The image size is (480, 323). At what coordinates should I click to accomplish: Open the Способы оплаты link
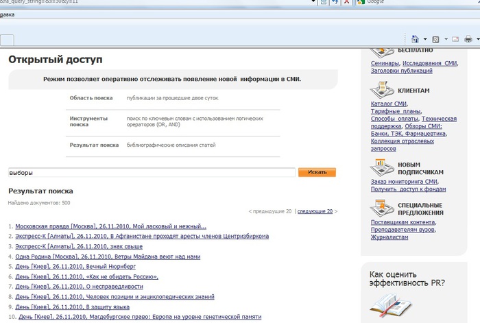point(394,119)
